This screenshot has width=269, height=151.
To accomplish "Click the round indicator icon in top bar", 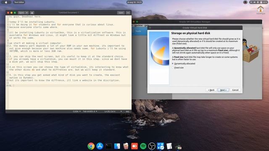I will click(x=245, y=2).
